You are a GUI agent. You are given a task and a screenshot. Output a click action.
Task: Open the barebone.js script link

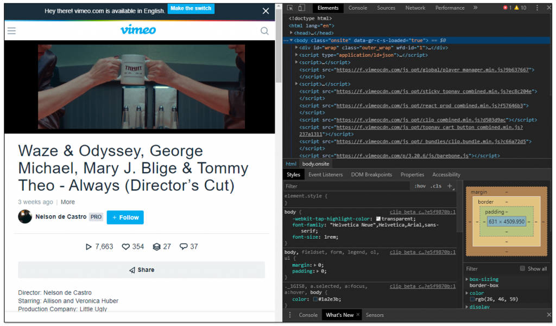pos(402,156)
